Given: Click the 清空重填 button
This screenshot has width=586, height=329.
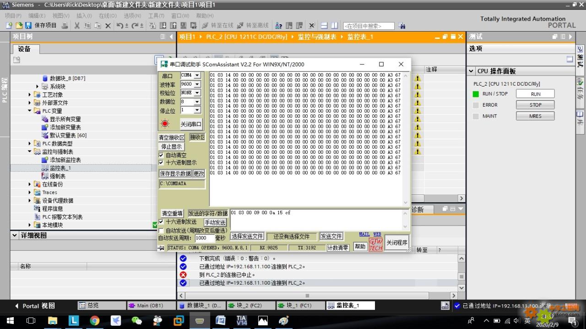Looking at the screenshot, I should click(x=172, y=214).
